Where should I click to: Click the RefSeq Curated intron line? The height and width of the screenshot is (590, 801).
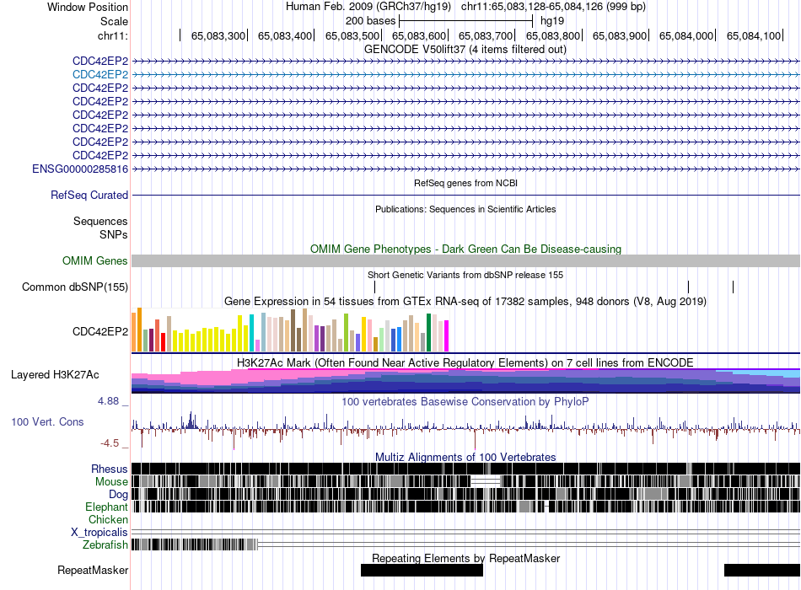tap(466, 196)
